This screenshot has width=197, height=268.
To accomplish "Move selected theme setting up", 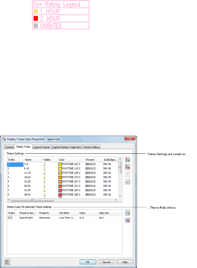I will pos(128,174).
